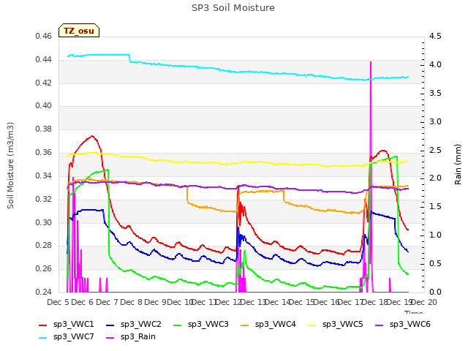This screenshot has width=468, height=351.
Task: Click the green sp3_VWC3 legend swatch
Action: click(178, 325)
